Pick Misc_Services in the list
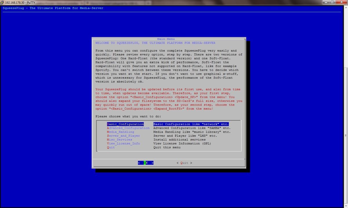 pos(119,140)
